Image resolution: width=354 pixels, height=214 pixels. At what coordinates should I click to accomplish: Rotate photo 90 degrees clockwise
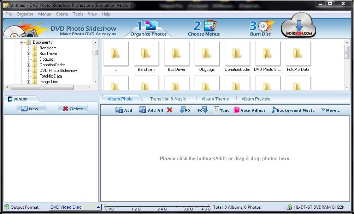(x=202, y=110)
